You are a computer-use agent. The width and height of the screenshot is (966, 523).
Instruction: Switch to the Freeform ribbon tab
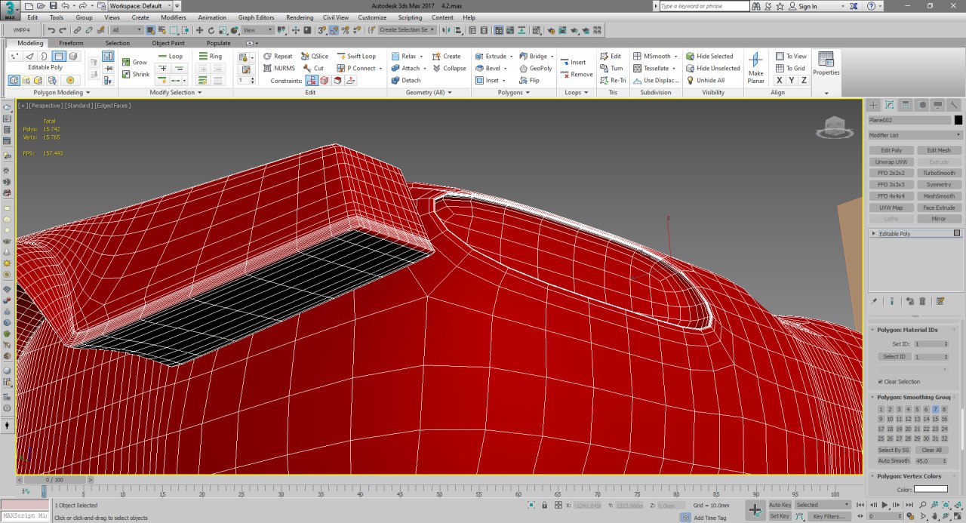pyautogui.click(x=71, y=43)
